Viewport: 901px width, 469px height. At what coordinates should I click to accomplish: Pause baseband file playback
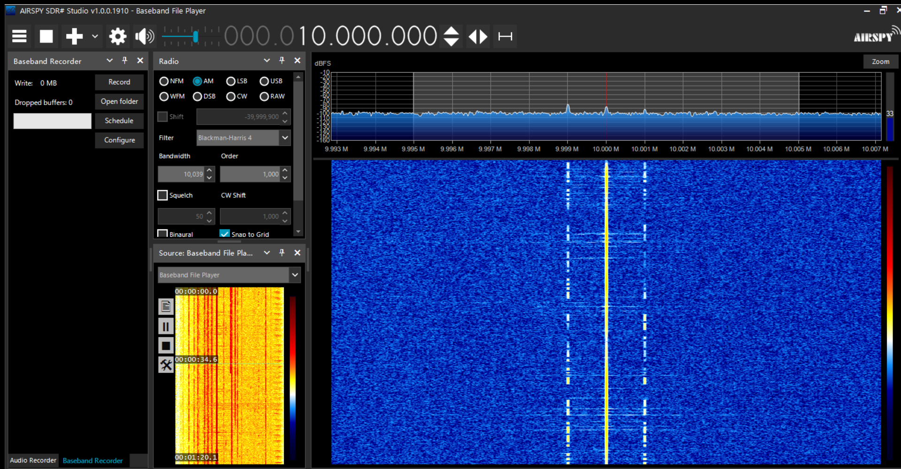(x=166, y=326)
